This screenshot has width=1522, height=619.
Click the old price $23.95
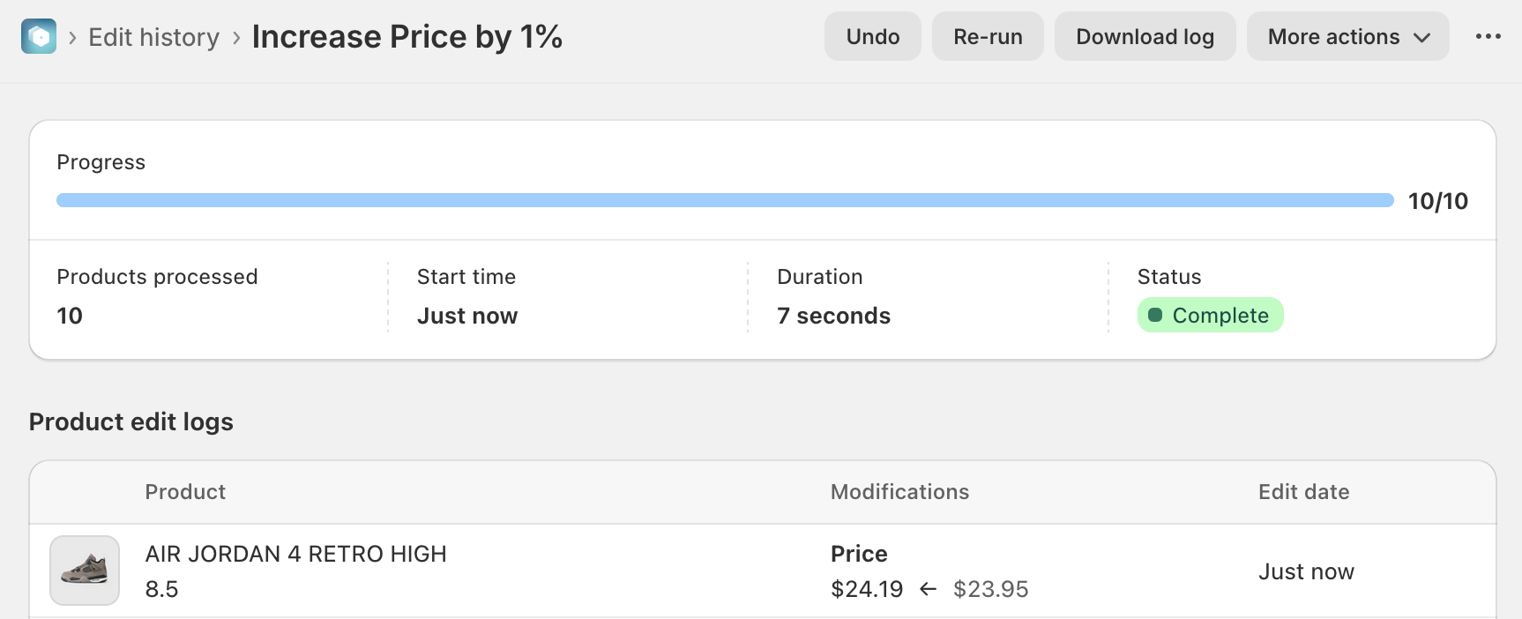tap(990, 589)
